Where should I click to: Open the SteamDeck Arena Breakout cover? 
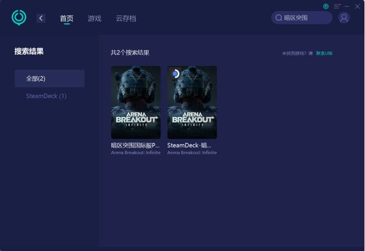(192, 102)
